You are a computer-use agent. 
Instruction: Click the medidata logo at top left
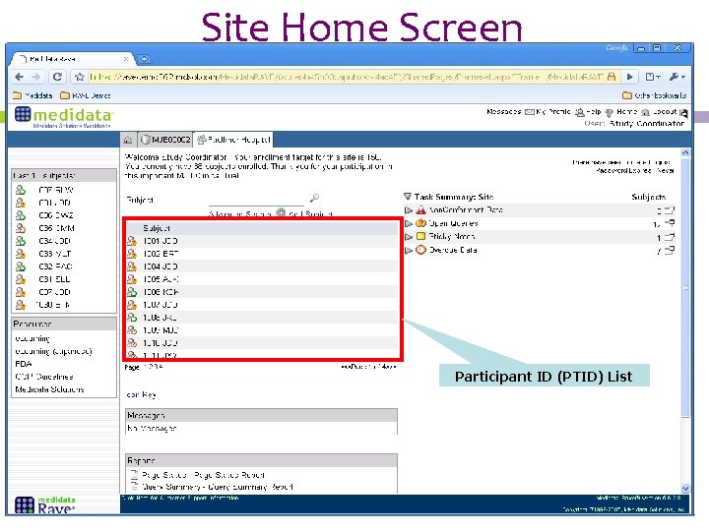point(63,116)
